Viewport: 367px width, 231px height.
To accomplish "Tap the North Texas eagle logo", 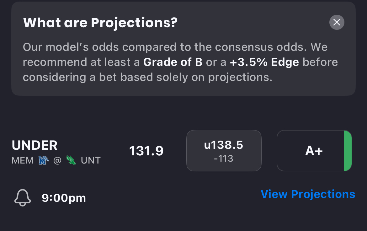I will click(x=71, y=160).
